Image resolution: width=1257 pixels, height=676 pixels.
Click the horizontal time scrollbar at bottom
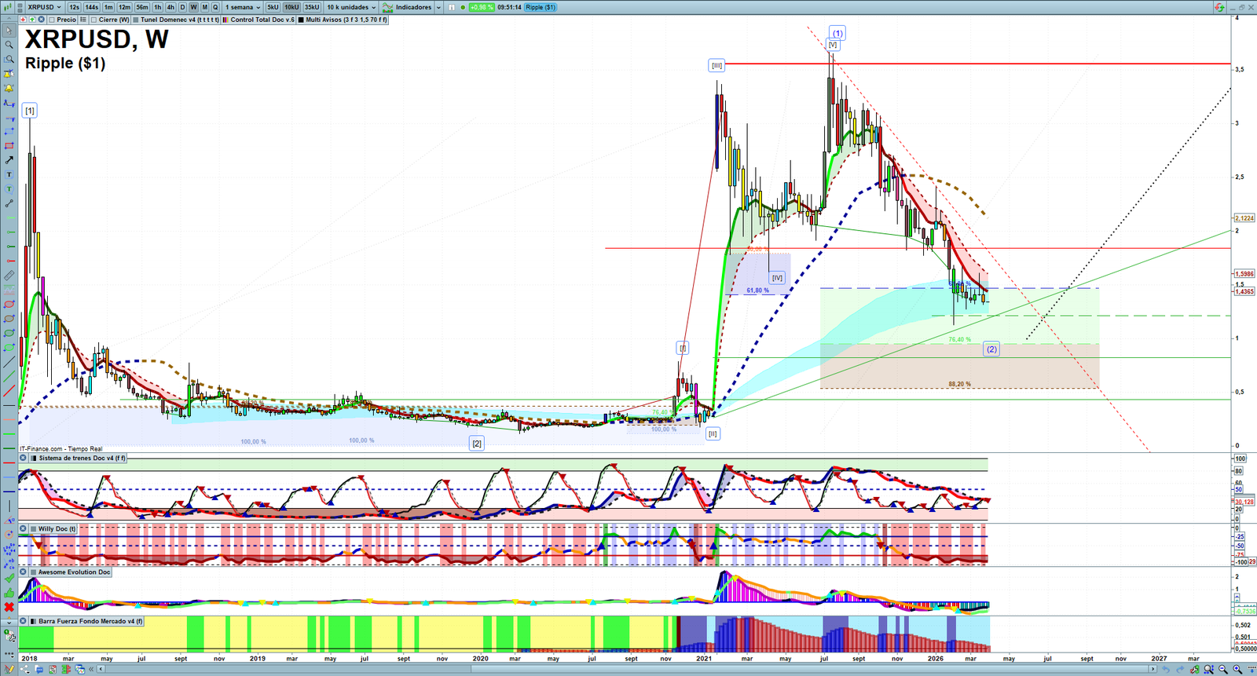pos(627,670)
